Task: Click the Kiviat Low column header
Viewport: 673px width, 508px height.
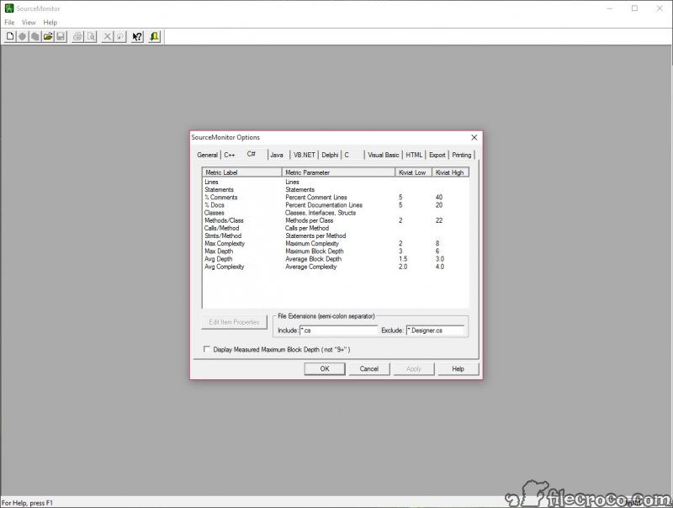Action: pyautogui.click(x=413, y=172)
